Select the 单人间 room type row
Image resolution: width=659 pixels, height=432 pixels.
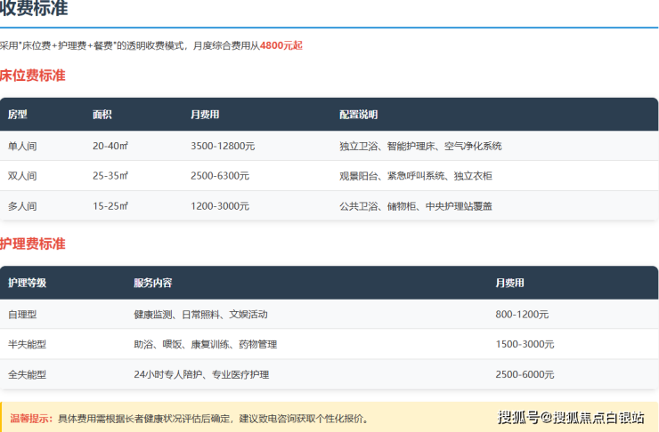pyautogui.click(x=22, y=146)
